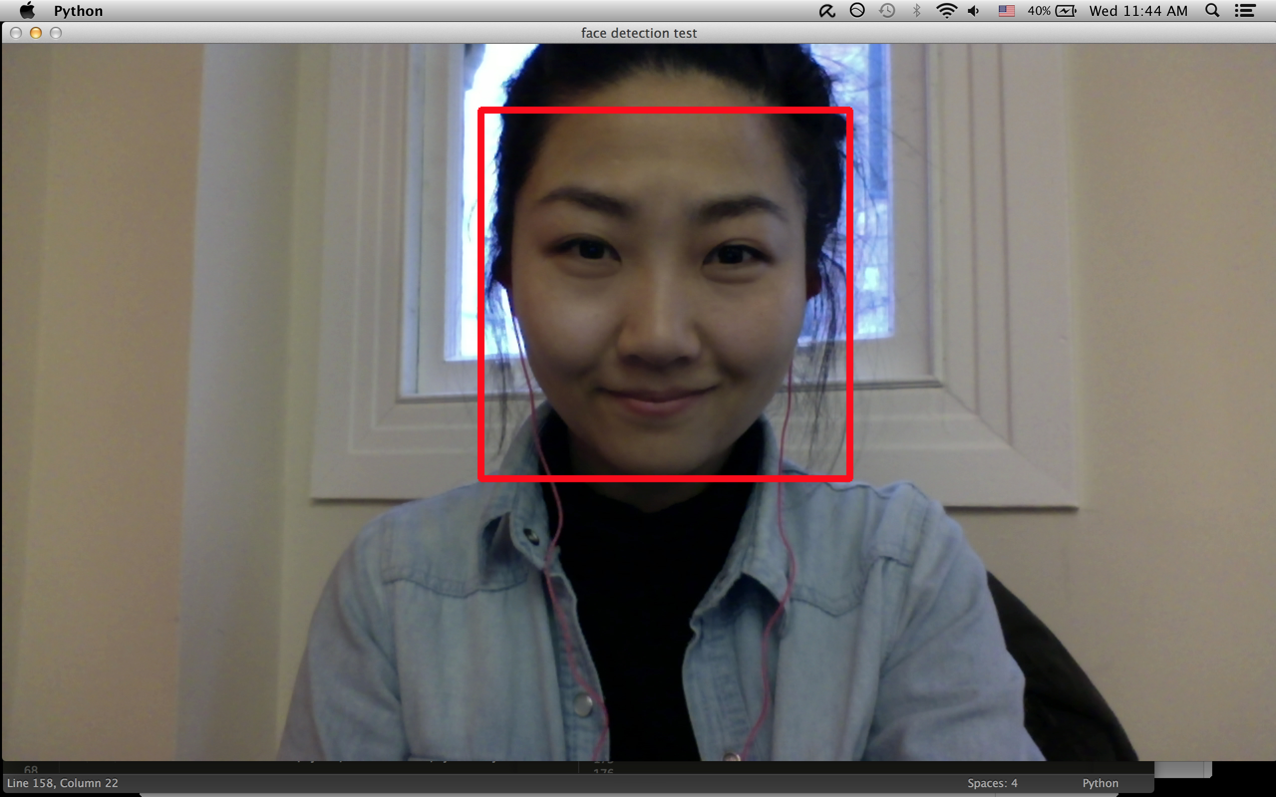Open the Time Machine menu
The height and width of the screenshot is (797, 1276).
point(887,10)
